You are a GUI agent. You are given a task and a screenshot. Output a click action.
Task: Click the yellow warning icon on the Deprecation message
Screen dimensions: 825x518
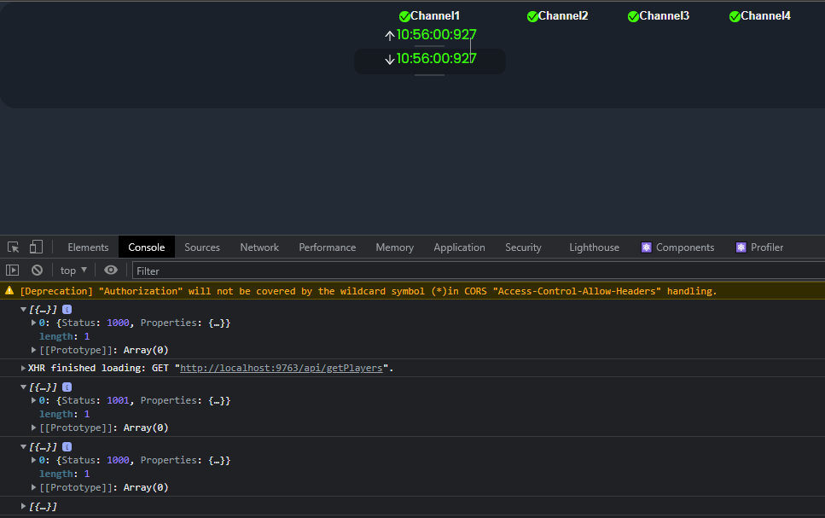[x=10, y=291]
